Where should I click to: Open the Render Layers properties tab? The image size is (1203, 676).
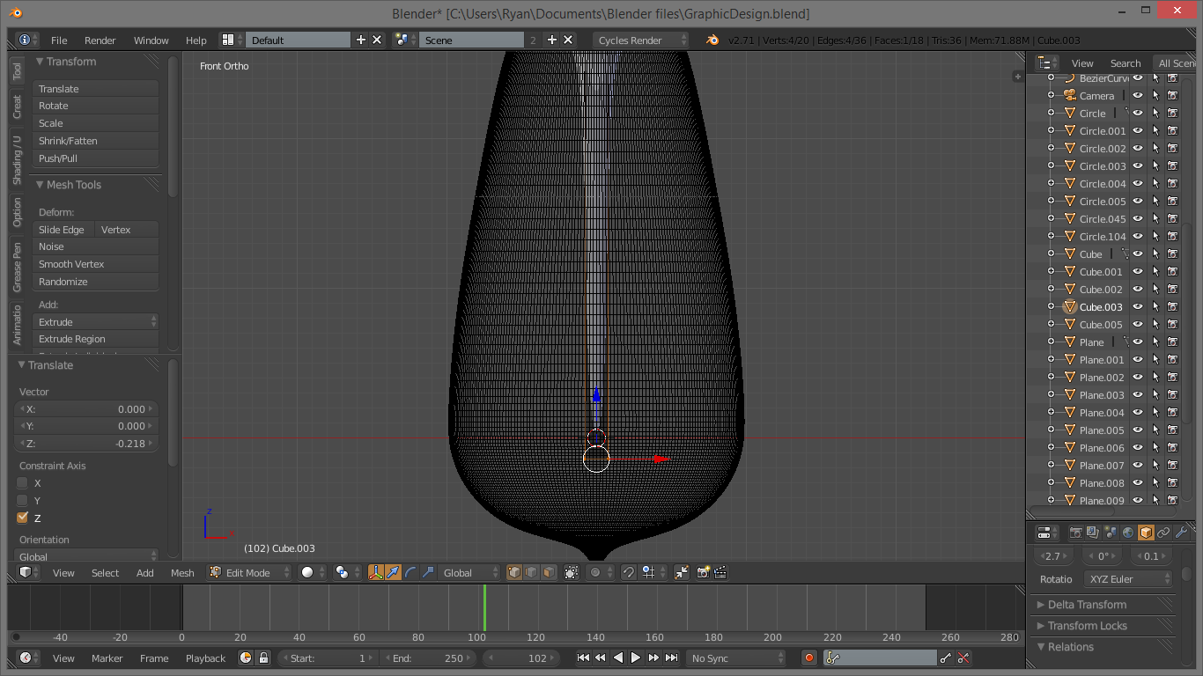pyautogui.click(x=1093, y=533)
